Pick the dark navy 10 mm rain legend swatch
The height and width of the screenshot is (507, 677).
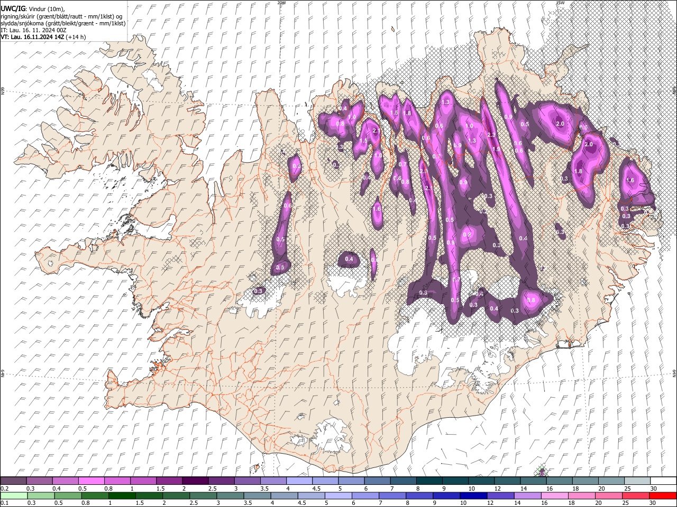[472, 495]
